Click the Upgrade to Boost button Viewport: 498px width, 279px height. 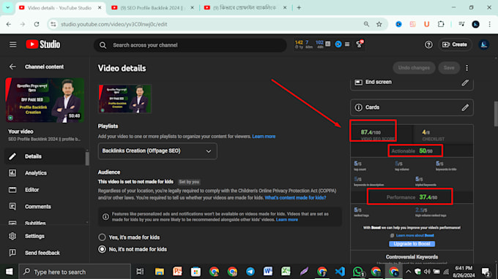[x=412, y=244]
